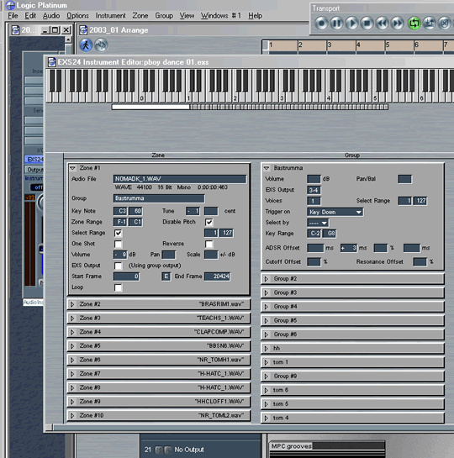
Task: Click the End Frame value 20424
Action: pos(217,276)
